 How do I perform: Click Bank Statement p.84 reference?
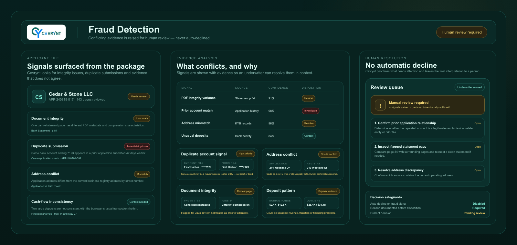(44, 131)
